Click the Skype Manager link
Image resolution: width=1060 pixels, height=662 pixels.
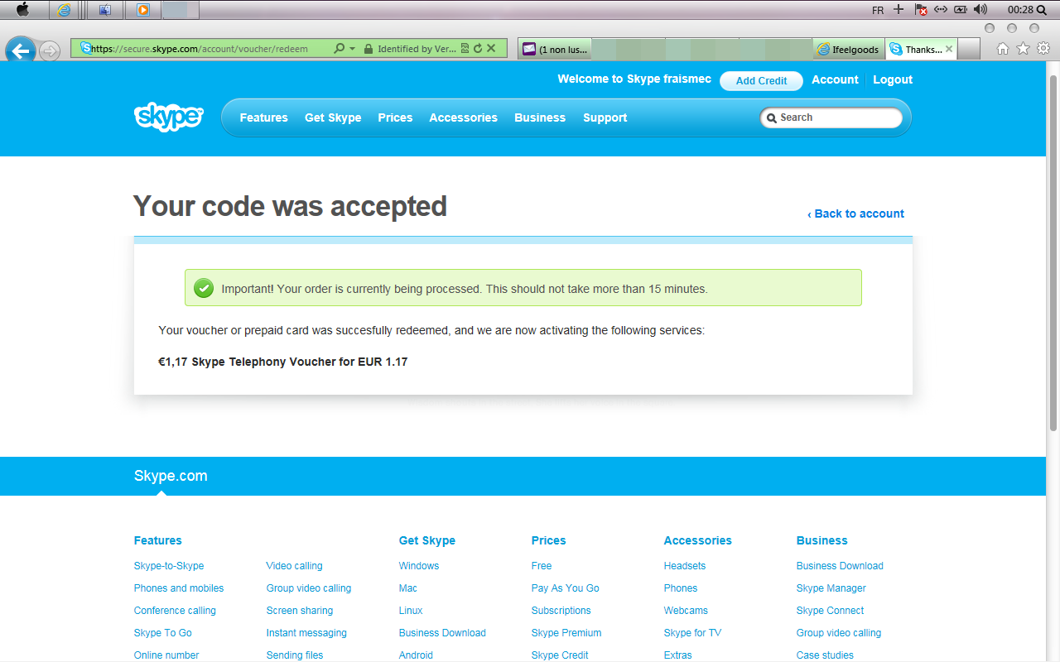coord(831,588)
